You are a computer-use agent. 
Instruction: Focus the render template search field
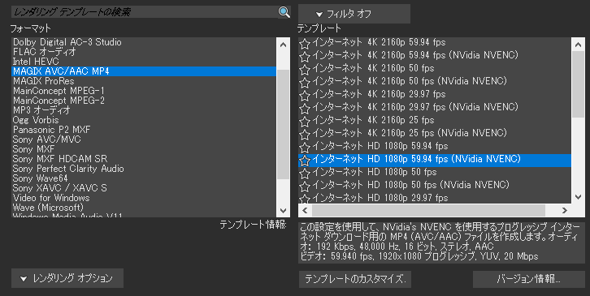[x=145, y=11]
